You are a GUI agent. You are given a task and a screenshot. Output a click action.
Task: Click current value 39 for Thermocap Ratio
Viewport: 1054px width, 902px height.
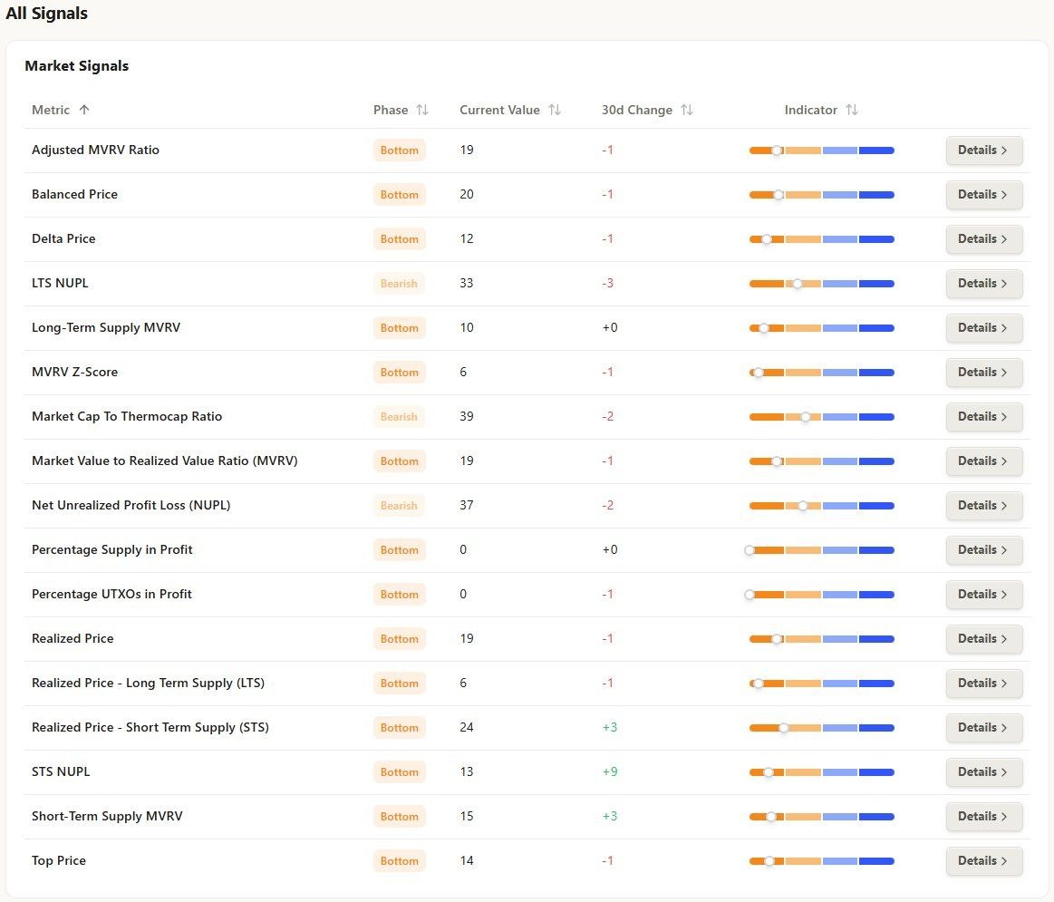[x=467, y=416]
